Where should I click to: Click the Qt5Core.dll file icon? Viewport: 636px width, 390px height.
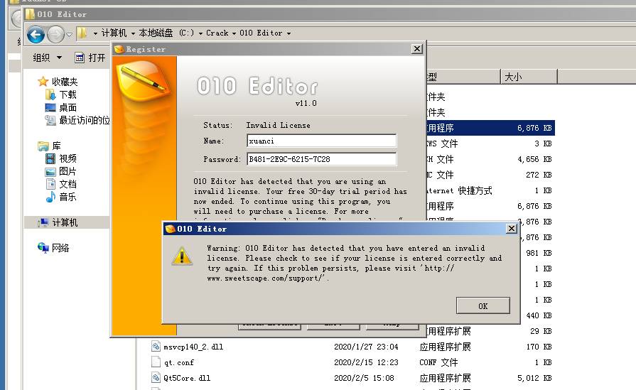click(156, 377)
